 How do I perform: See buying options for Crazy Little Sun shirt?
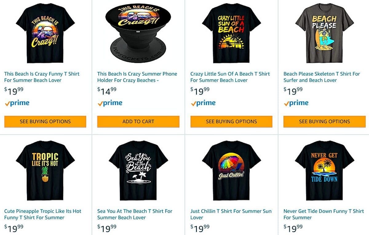231,121
